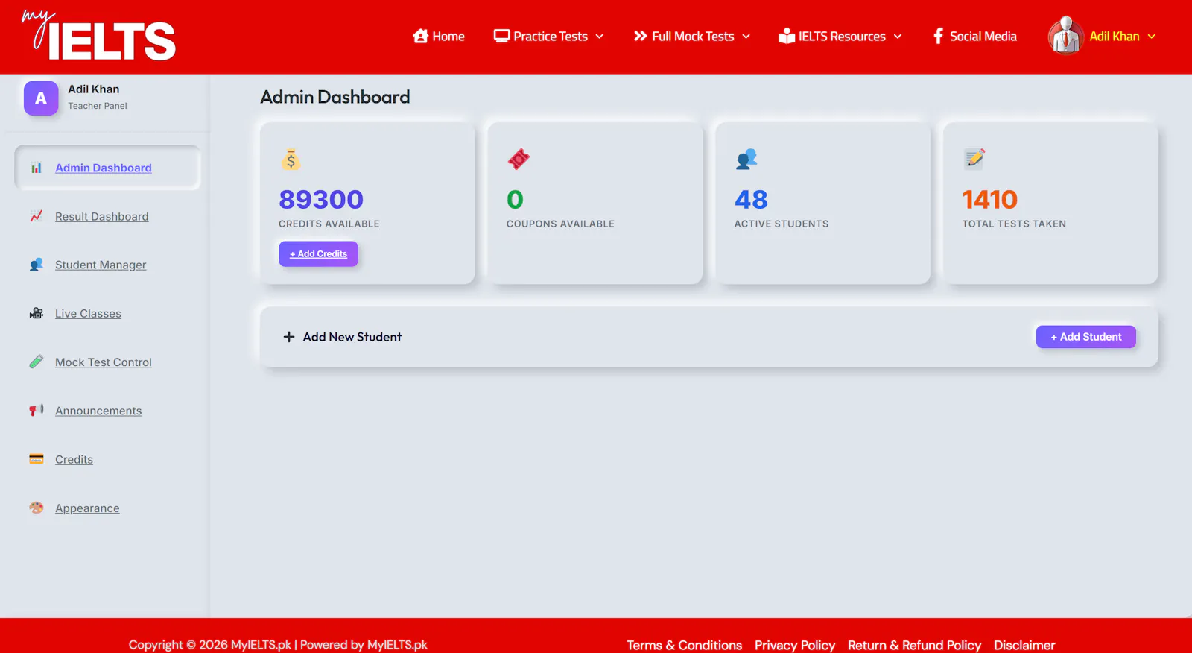Open Return & Refund Policy footer link

pyautogui.click(x=915, y=645)
